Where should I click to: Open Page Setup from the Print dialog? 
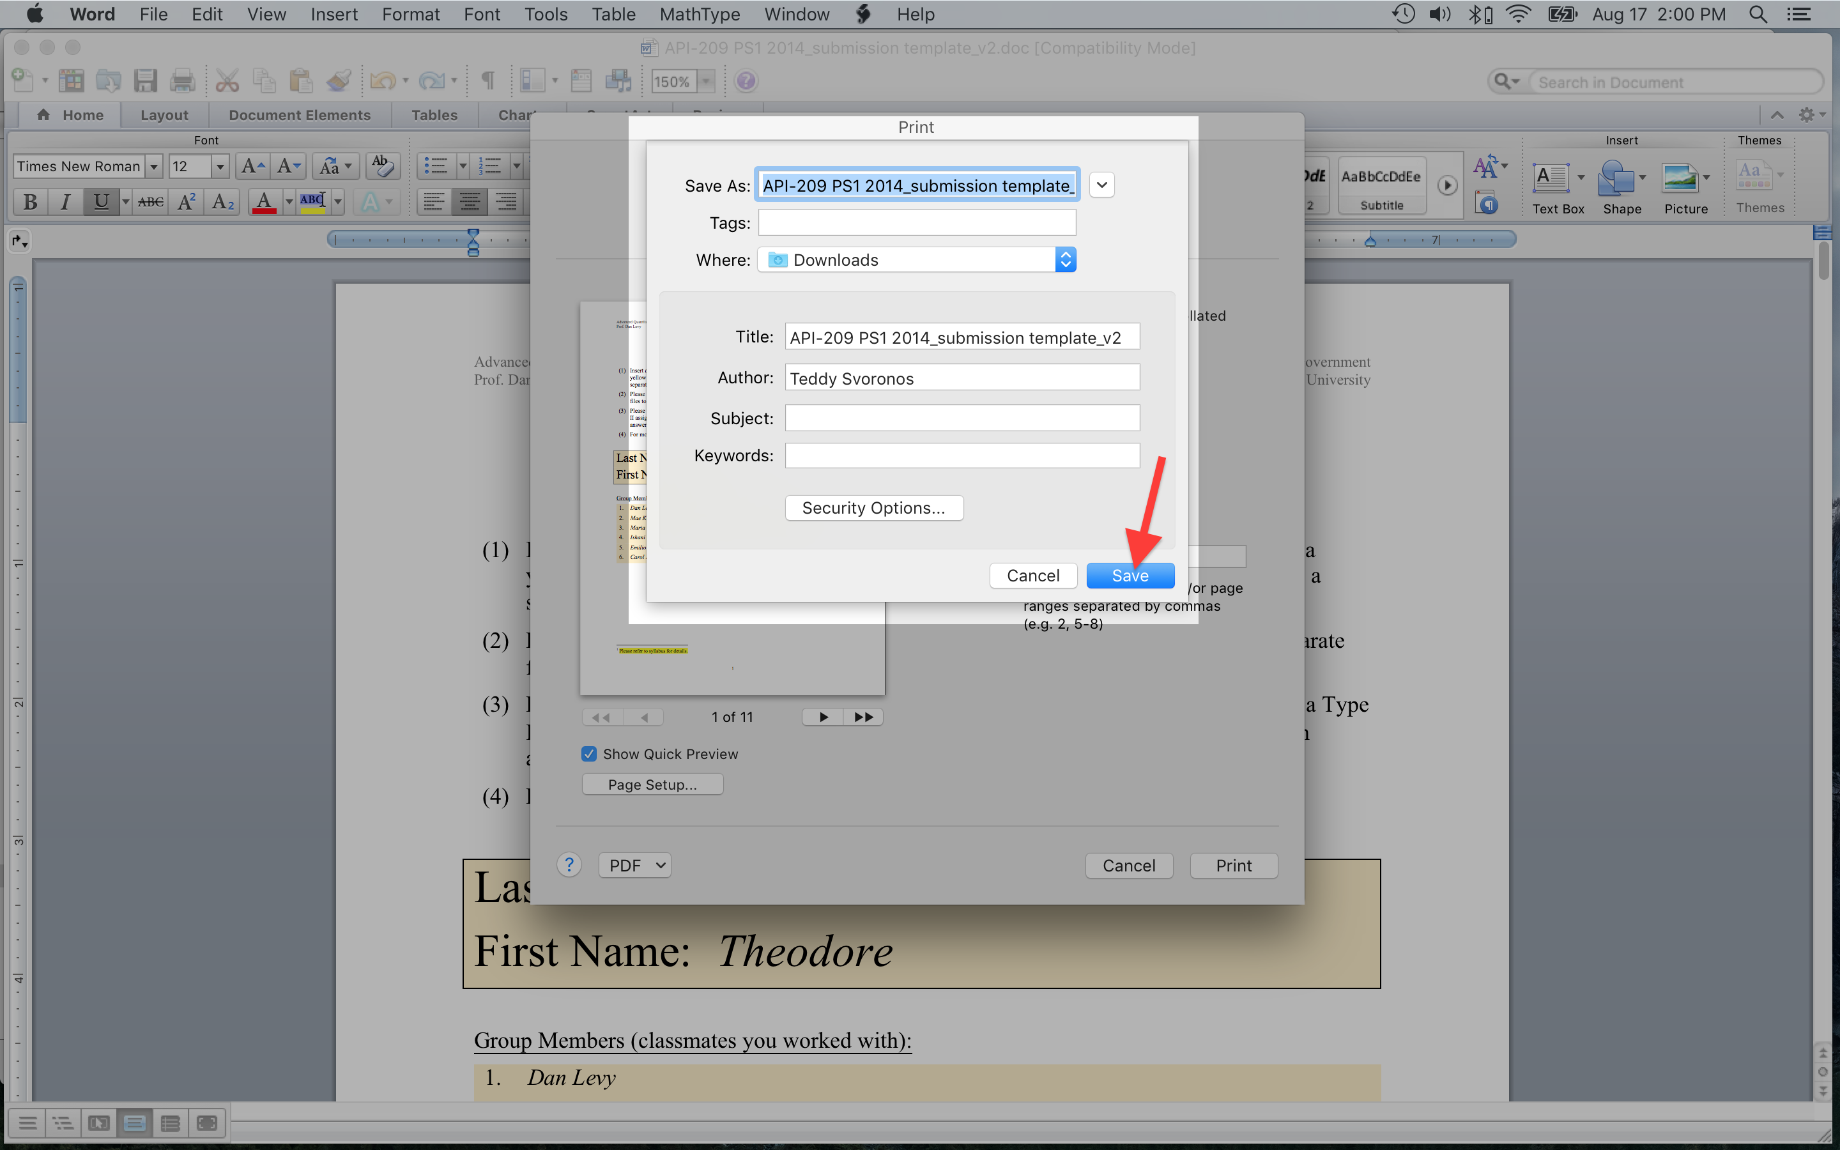pyautogui.click(x=652, y=784)
